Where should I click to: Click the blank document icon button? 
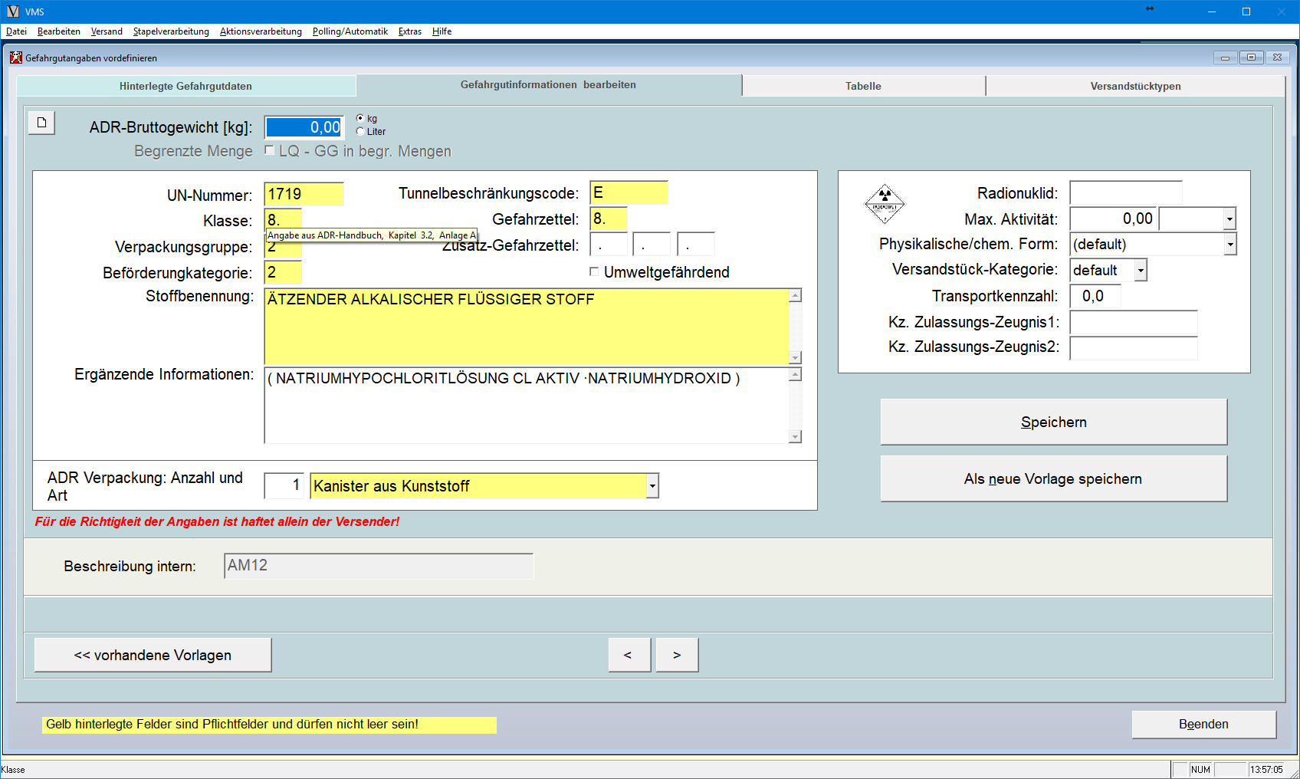(42, 123)
